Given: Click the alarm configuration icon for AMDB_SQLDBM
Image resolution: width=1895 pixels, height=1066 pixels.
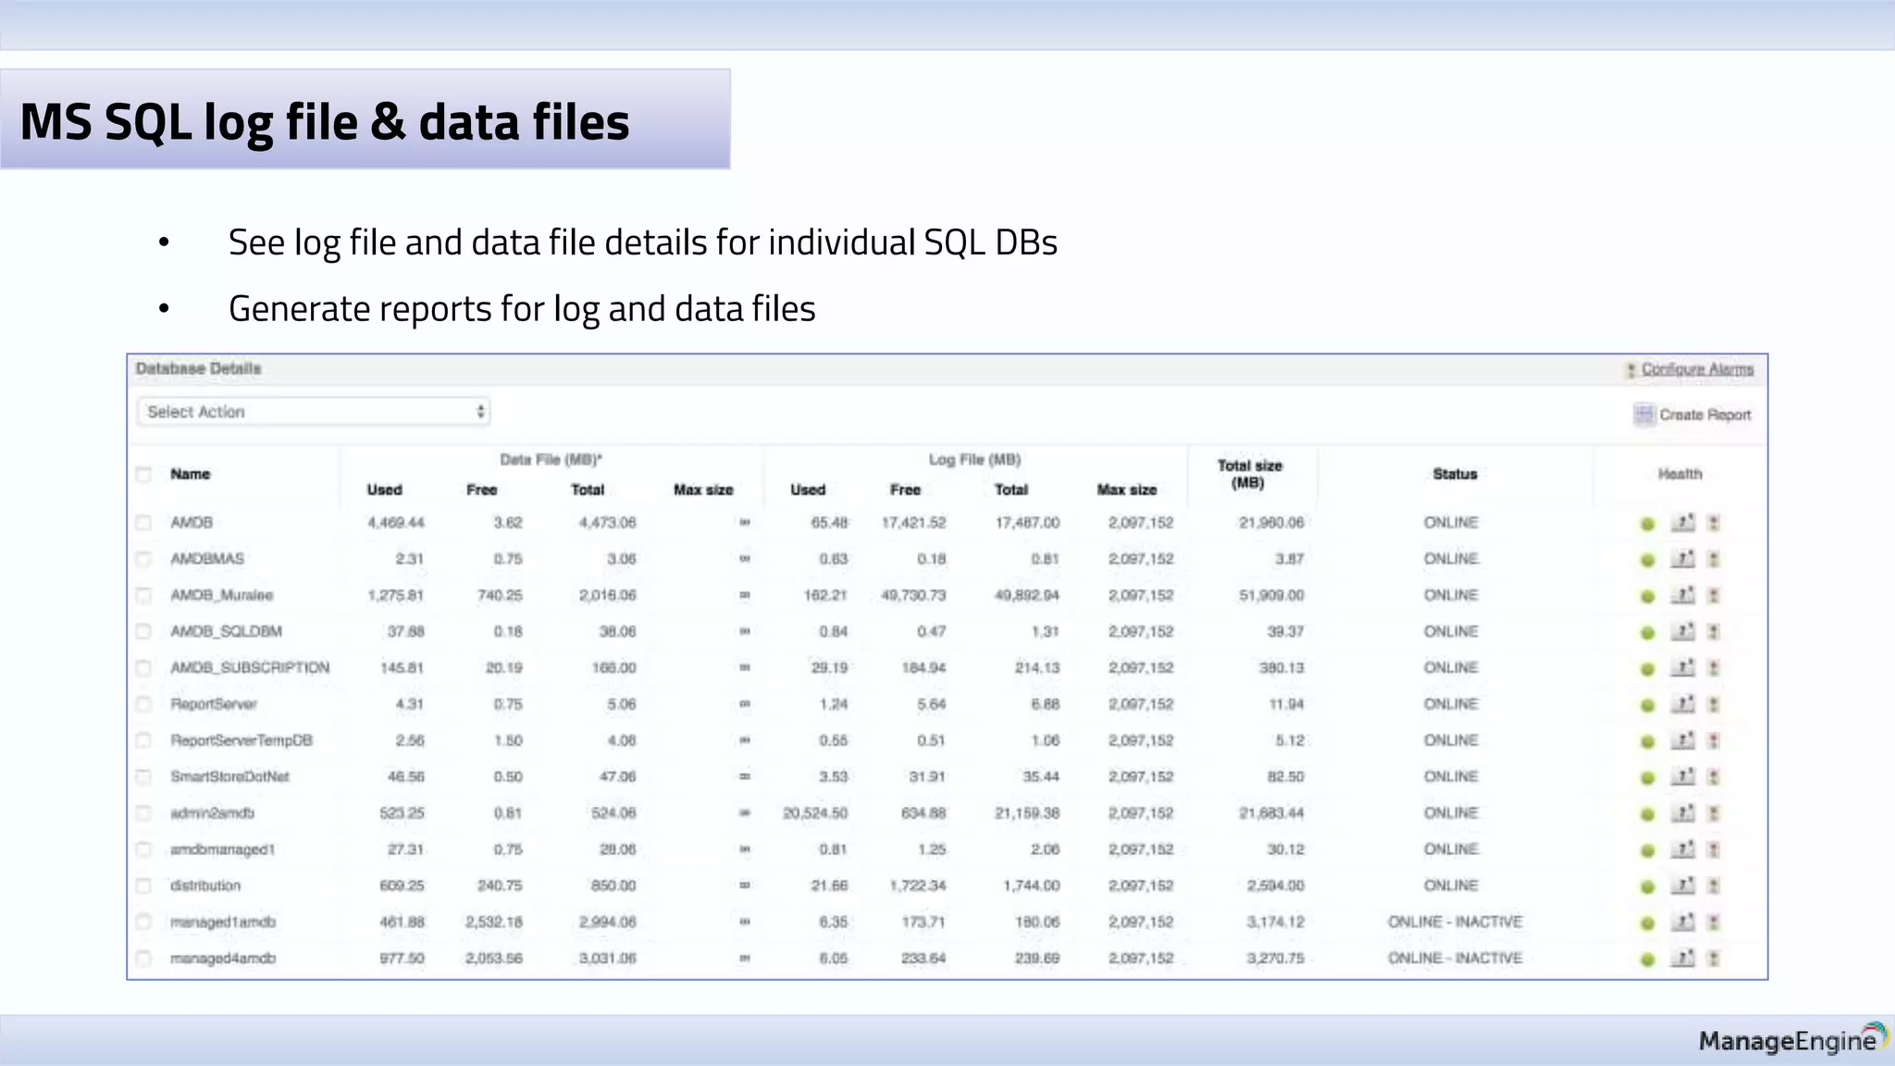Looking at the screenshot, I should tap(1714, 632).
